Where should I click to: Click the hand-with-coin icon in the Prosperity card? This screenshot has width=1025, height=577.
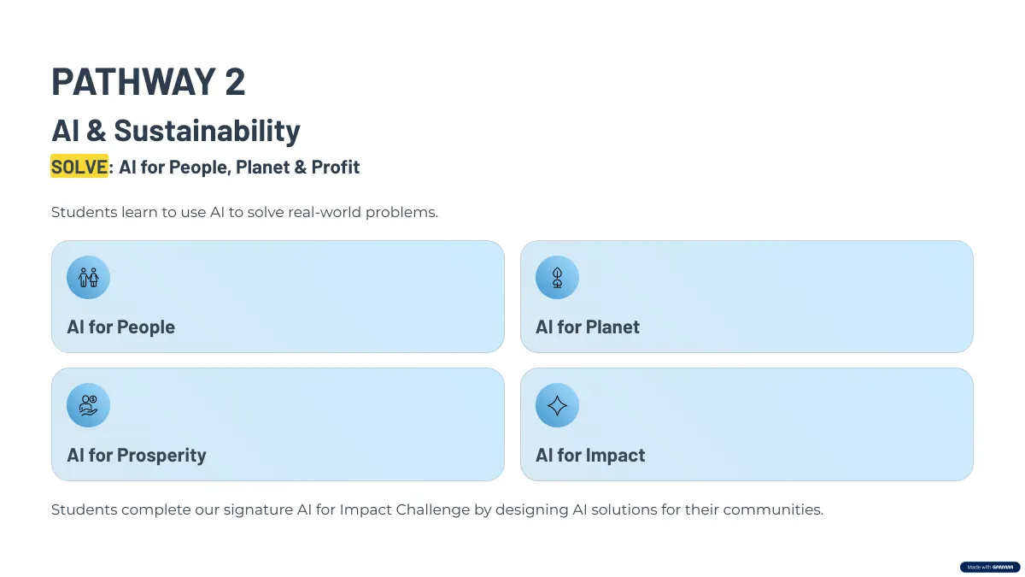88,405
